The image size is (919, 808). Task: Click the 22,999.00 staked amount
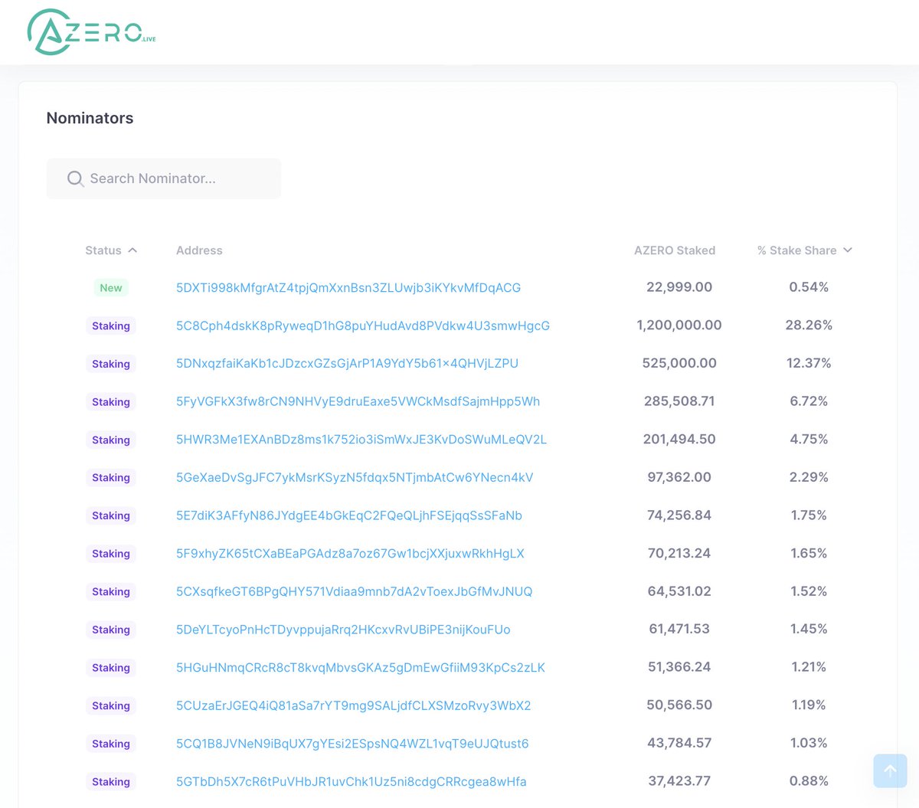[679, 287]
